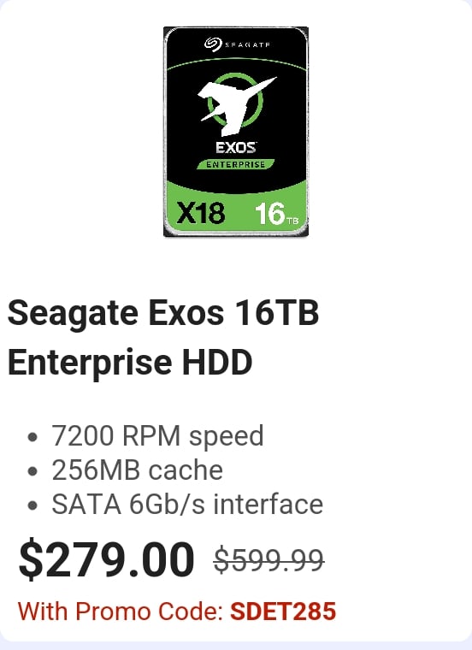472x650 pixels.
Task: Select the "7200 RPM speed" spec text
Action: pos(157,436)
